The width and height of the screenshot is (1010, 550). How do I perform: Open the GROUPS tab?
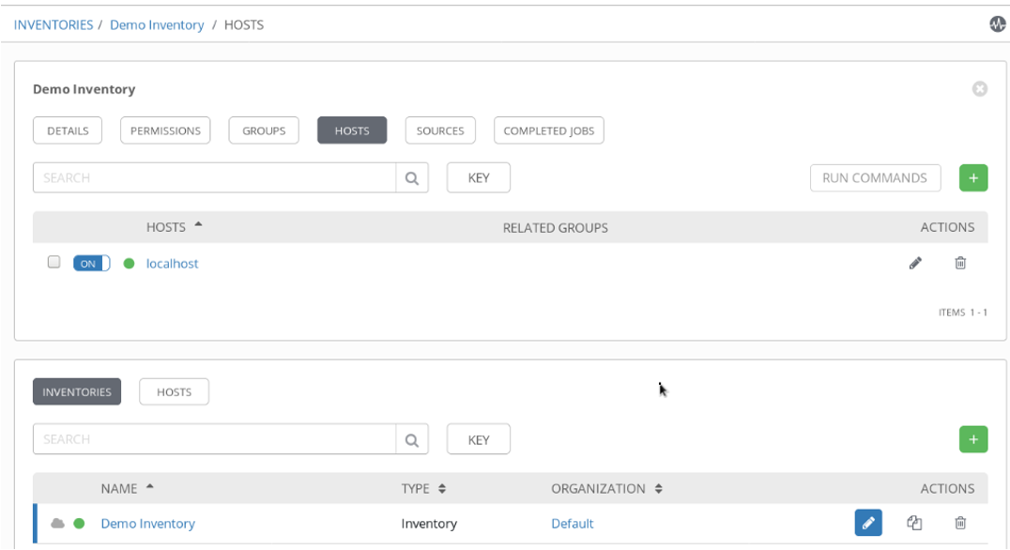point(264,130)
